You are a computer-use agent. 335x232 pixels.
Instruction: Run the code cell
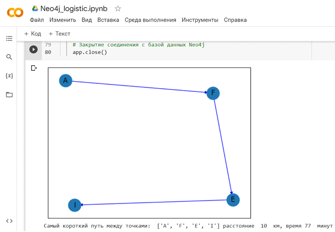(33, 49)
